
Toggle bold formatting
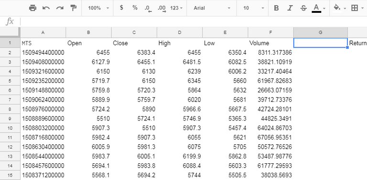click(276, 8)
